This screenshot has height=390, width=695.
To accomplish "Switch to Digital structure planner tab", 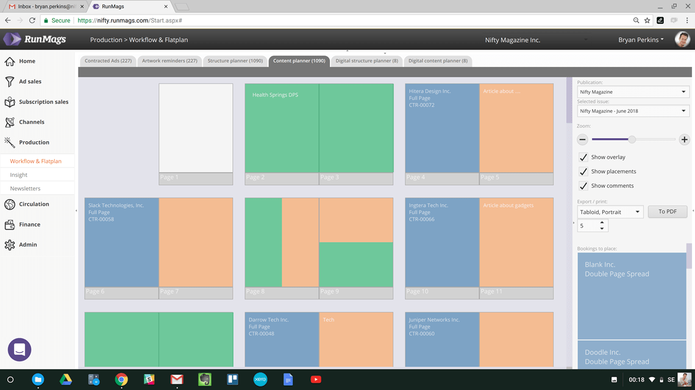I will (366, 61).
